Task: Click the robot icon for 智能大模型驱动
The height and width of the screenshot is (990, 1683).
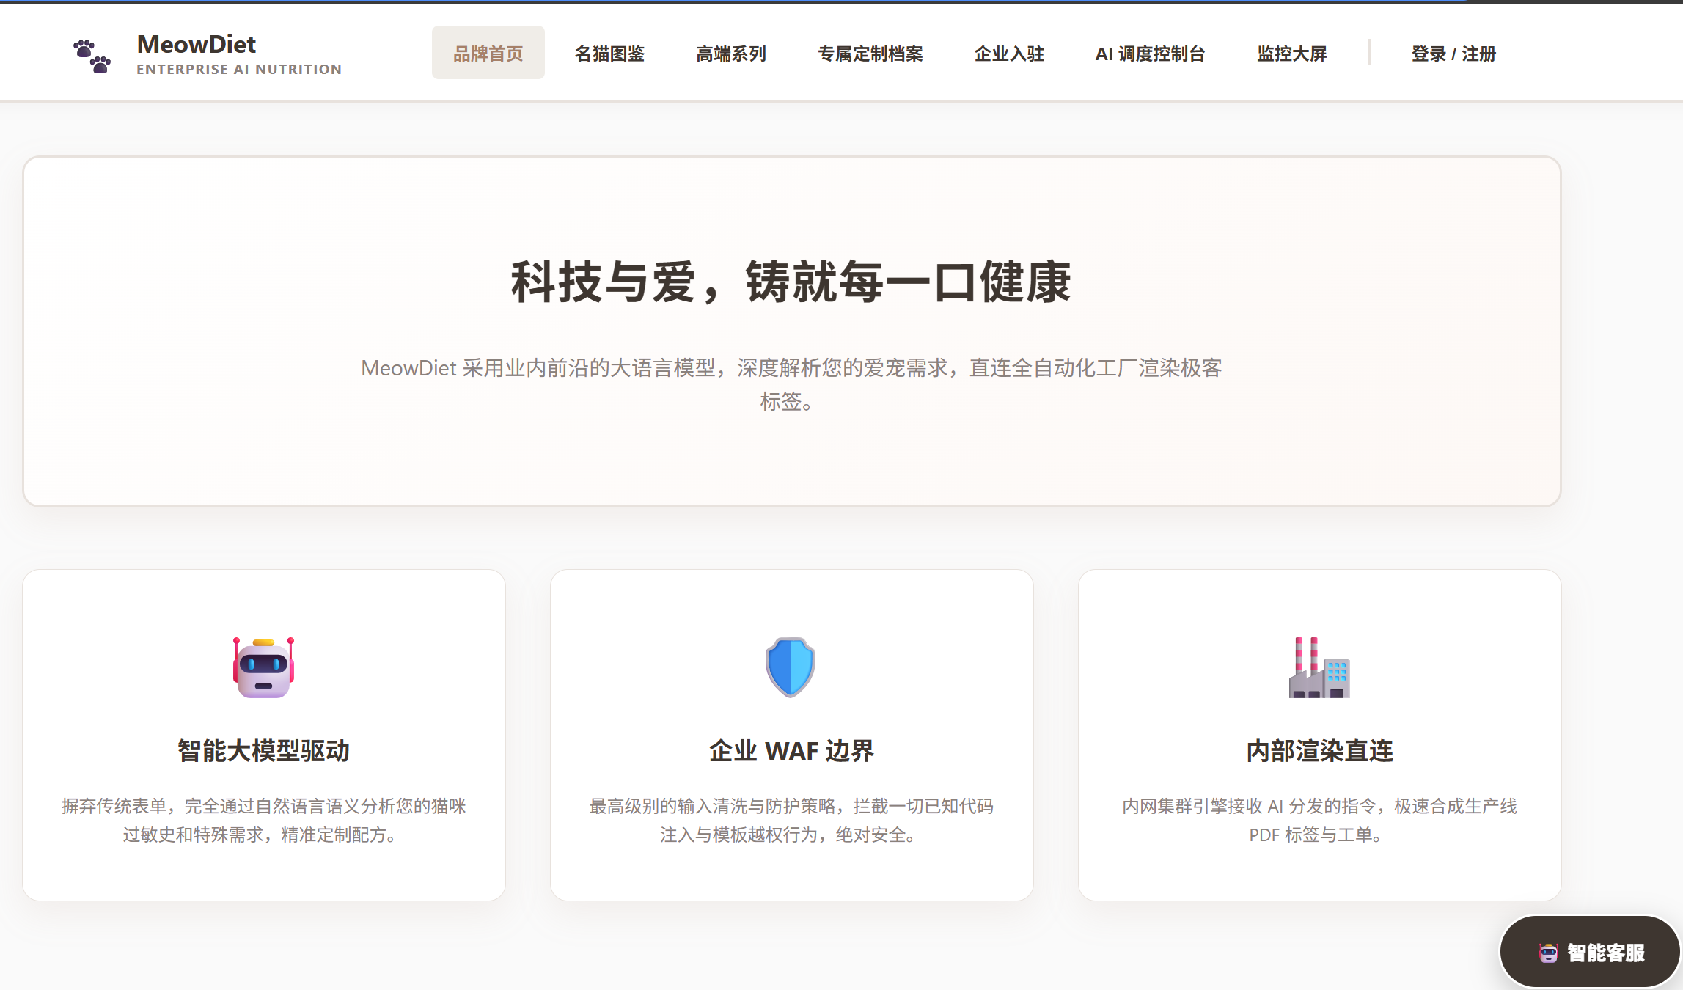Action: click(263, 667)
